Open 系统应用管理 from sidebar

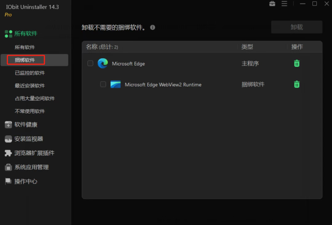pos(31,167)
